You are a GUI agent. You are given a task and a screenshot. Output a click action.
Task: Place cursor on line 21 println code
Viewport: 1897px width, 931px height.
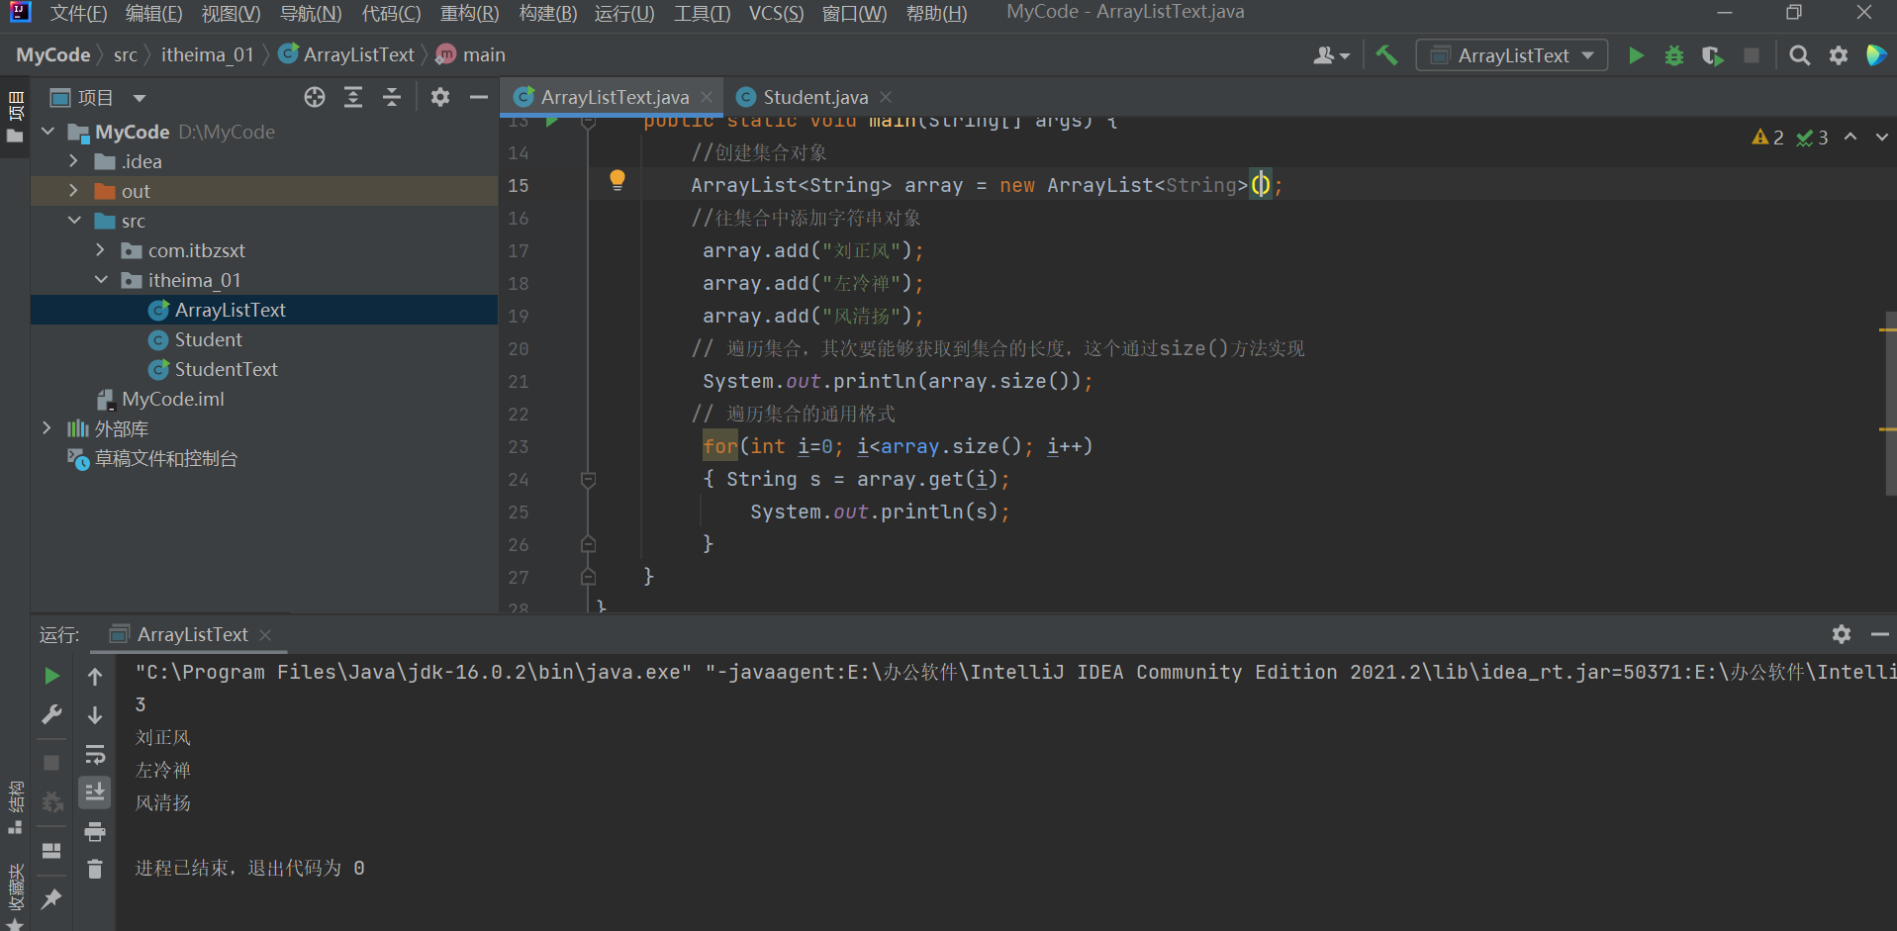(x=897, y=382)
